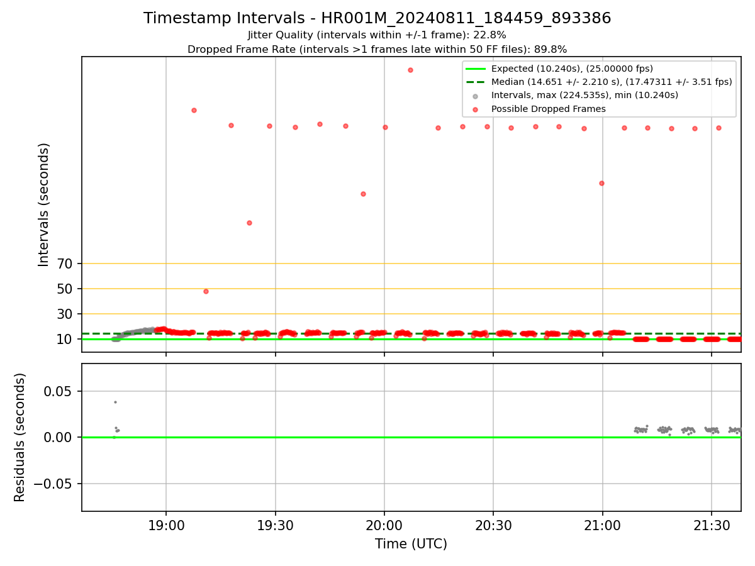Click the x-axis tick label '21:30'

pyautogui.click(x=712, y=526)
